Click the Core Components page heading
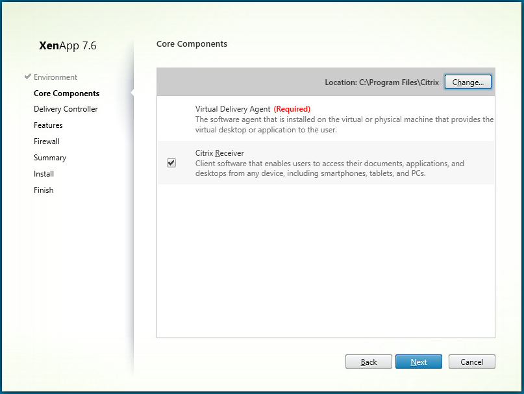This screenshot has width=524, height=394. 192,44
